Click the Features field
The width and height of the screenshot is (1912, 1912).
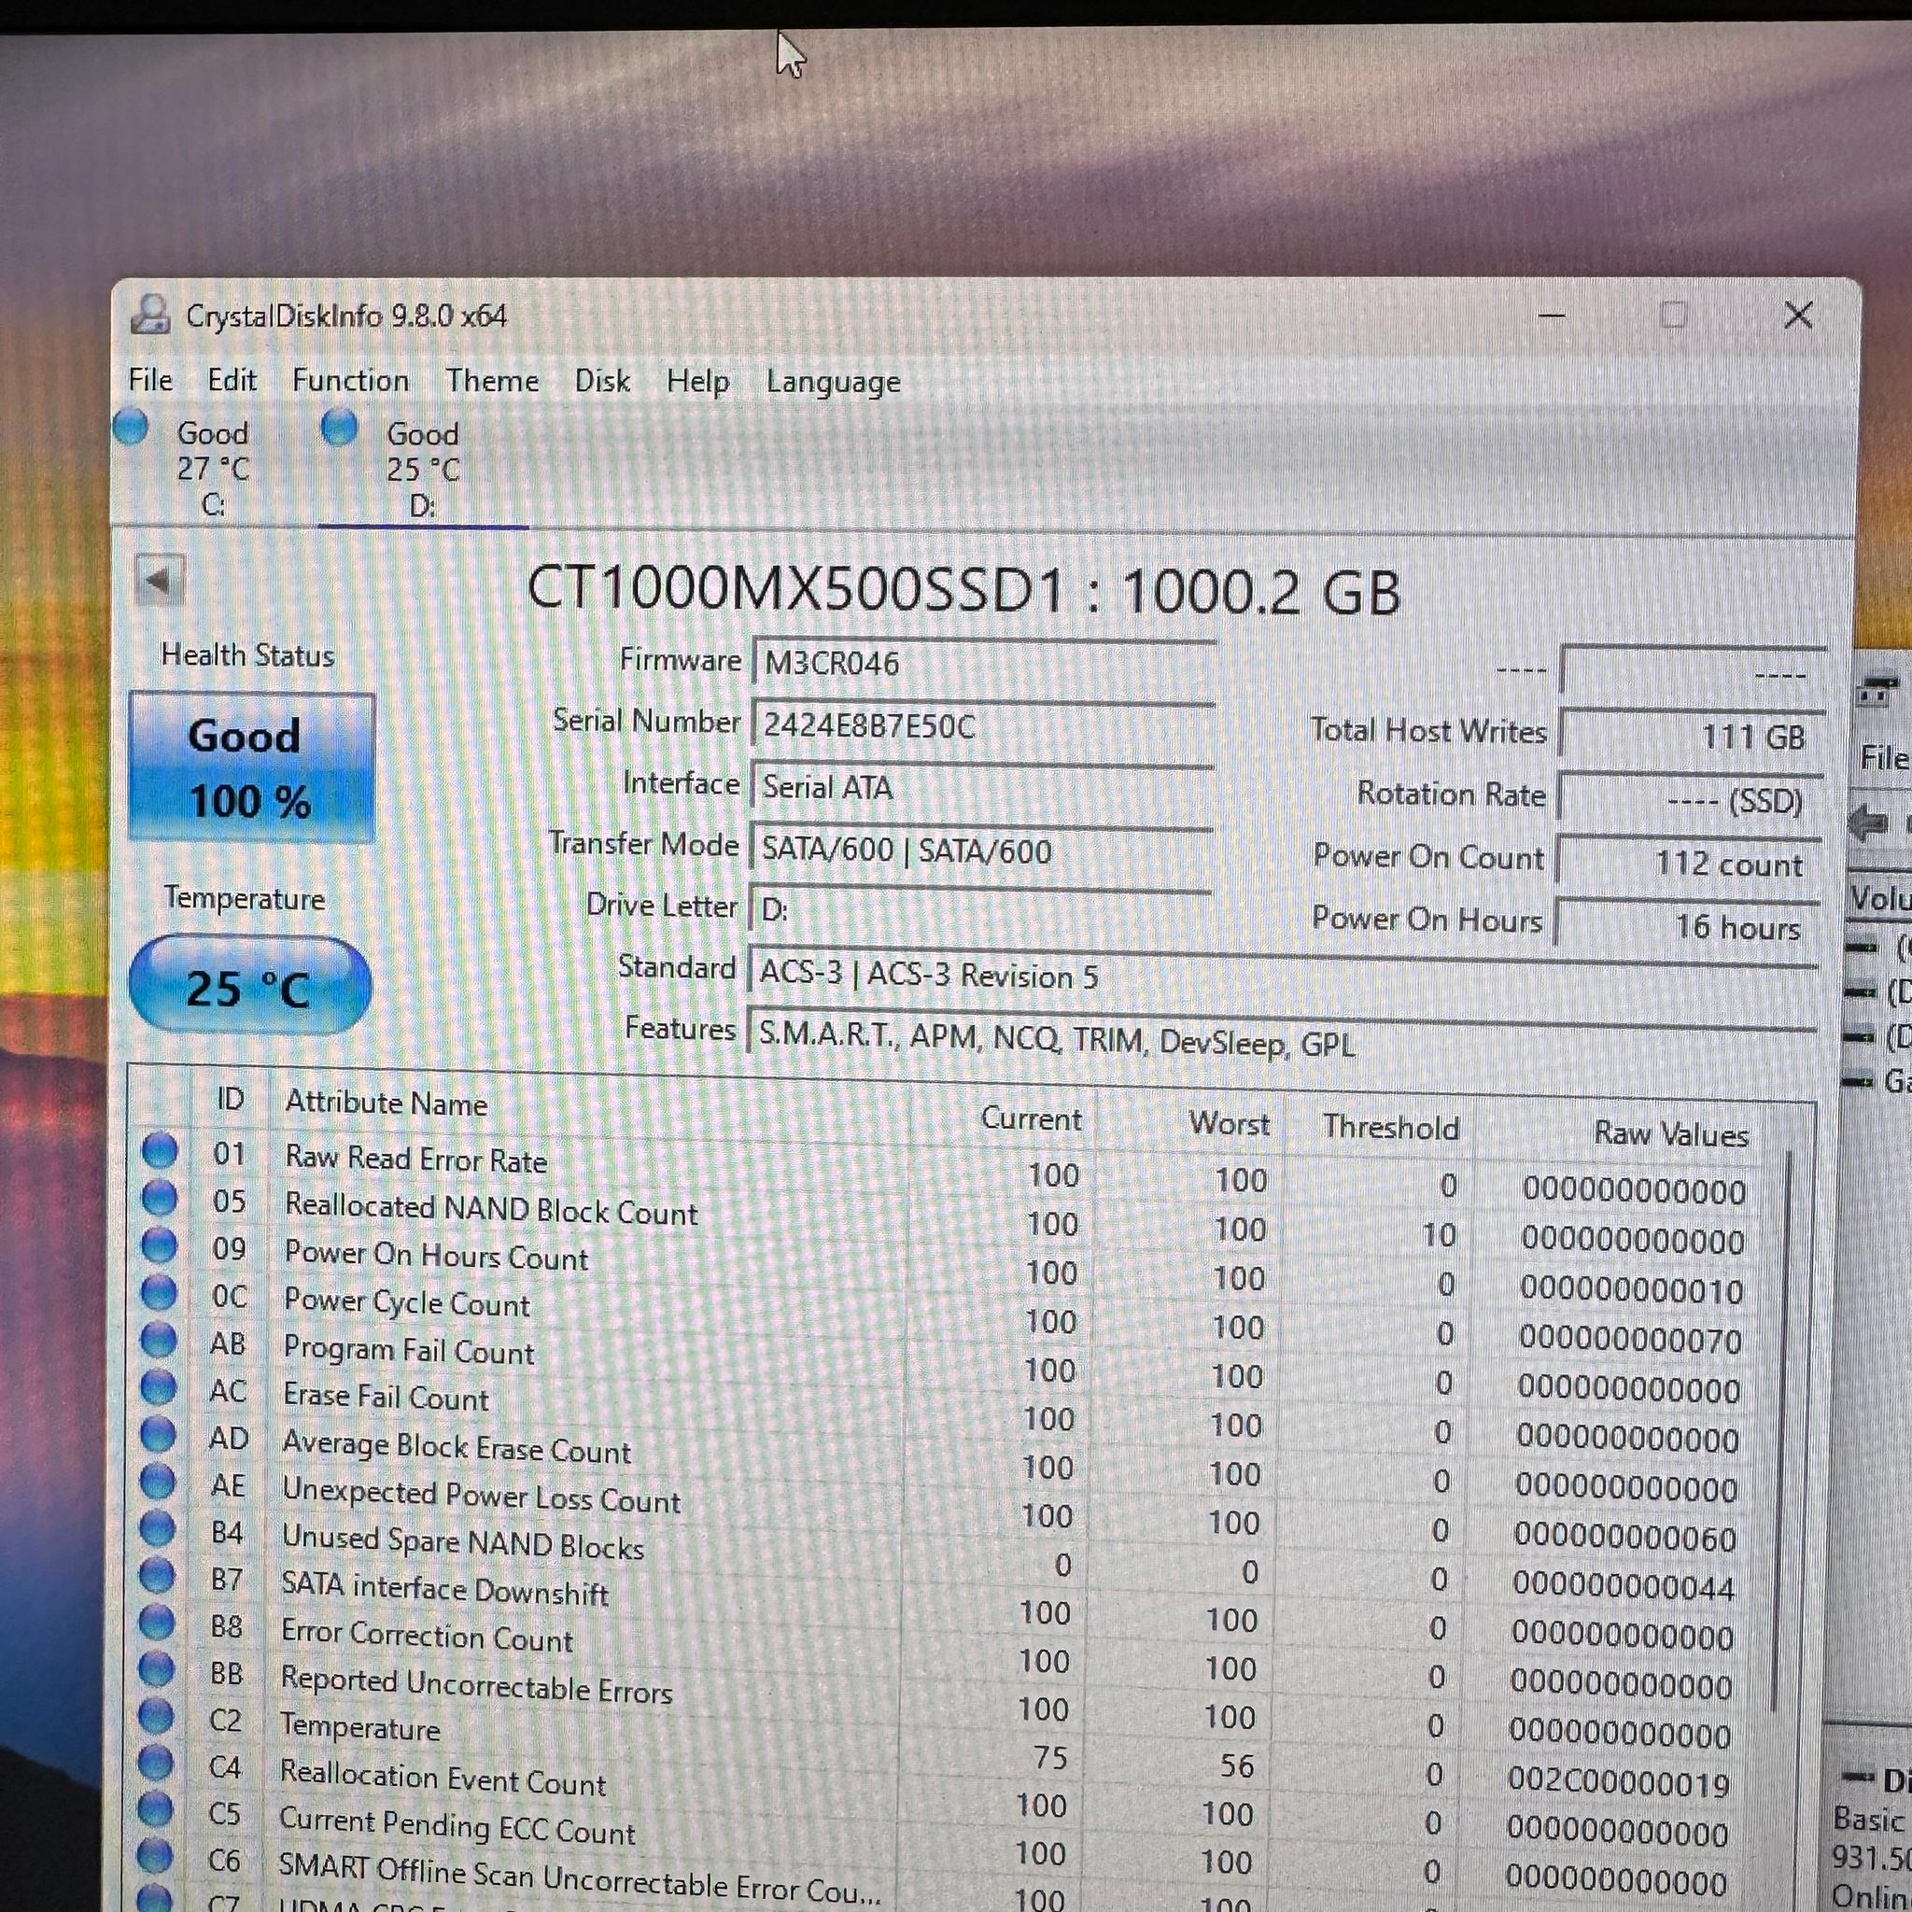[1283, 1039]
